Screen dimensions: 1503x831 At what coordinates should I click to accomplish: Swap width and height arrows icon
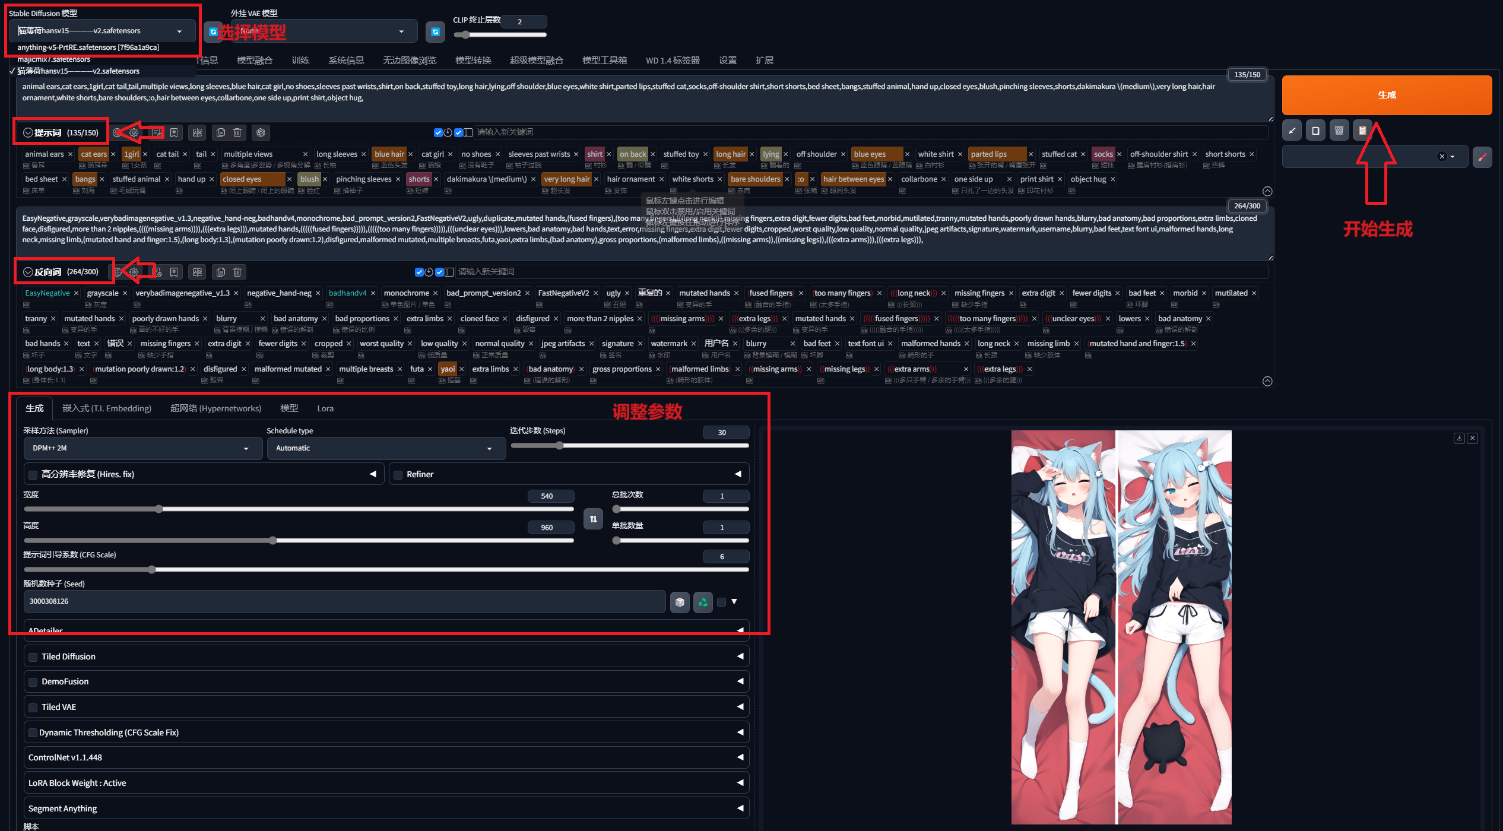[593, 519]
